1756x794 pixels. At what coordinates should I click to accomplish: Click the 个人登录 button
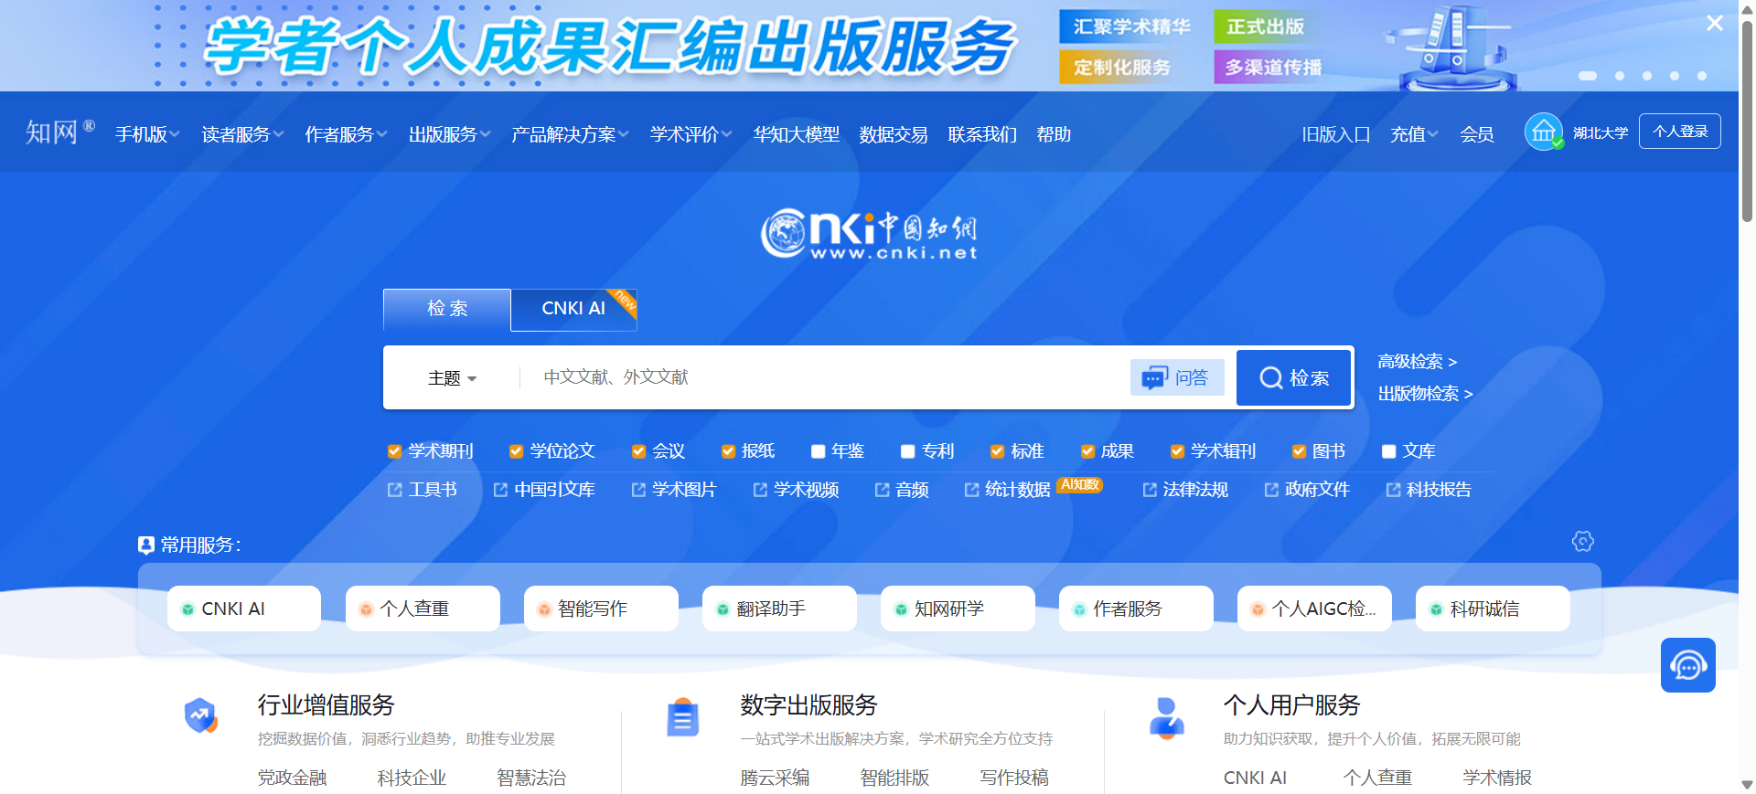coord(1679,132)
